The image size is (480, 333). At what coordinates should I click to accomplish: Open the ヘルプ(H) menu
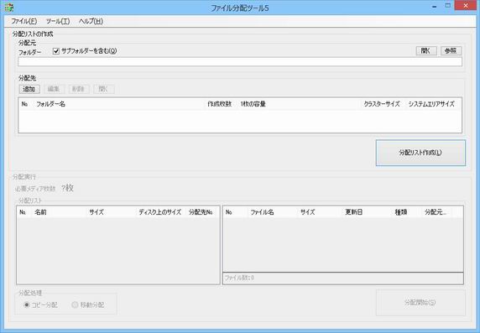click(91, 21)
